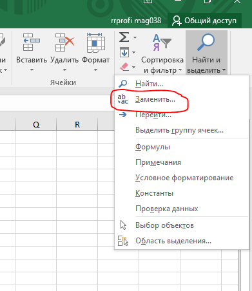The width and height of the screenshot is (252, 291).
Task: Expand the Формат dropdown arrow
Action: point(96,70)
